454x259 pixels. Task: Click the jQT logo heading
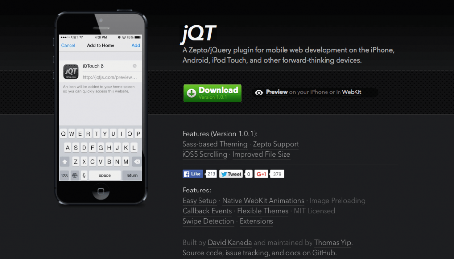point(199,34)
